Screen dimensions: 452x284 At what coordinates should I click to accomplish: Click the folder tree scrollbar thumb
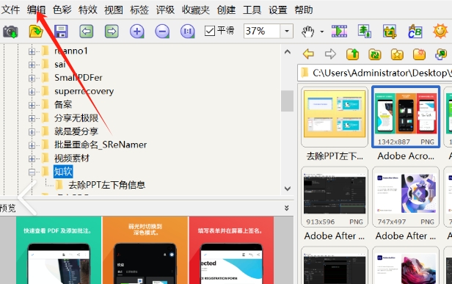pyautogui.click(x=287, y=101)
